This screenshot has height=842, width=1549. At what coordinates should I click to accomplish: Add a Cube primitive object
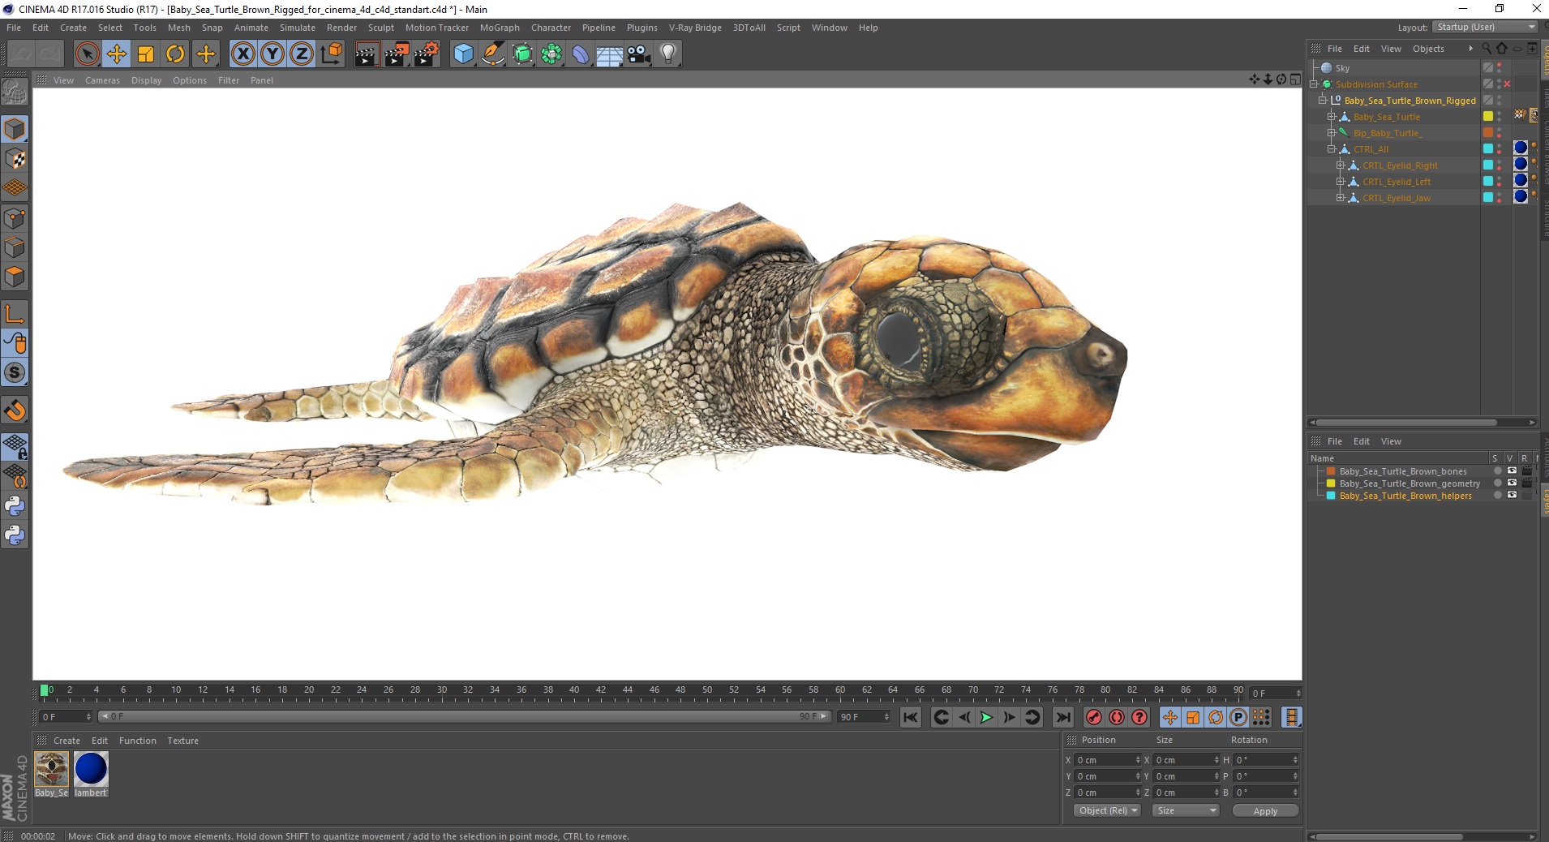[463, 54]
